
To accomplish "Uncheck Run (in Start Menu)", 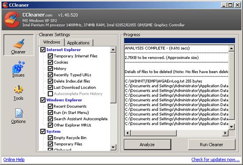I will point(50,112).
